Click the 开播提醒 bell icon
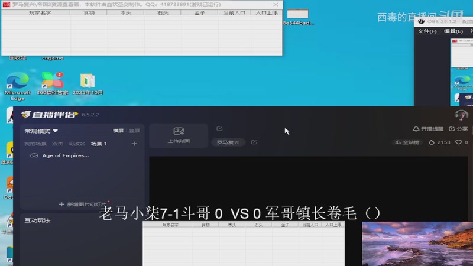473x266 pixels. point(416,129)
